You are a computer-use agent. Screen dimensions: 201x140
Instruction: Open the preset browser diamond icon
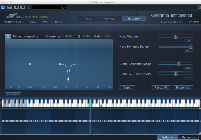[x=64, y=7]
